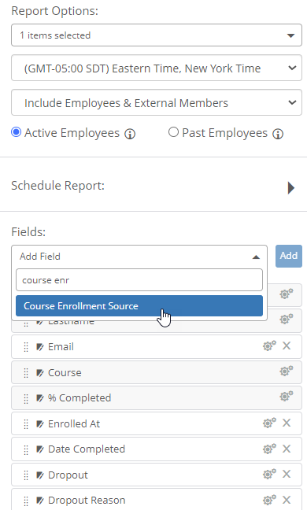Viewport: 307px width, 510px height.
Task: Remove the Email field
Action: pyautogui.click(x=287, y=346)
